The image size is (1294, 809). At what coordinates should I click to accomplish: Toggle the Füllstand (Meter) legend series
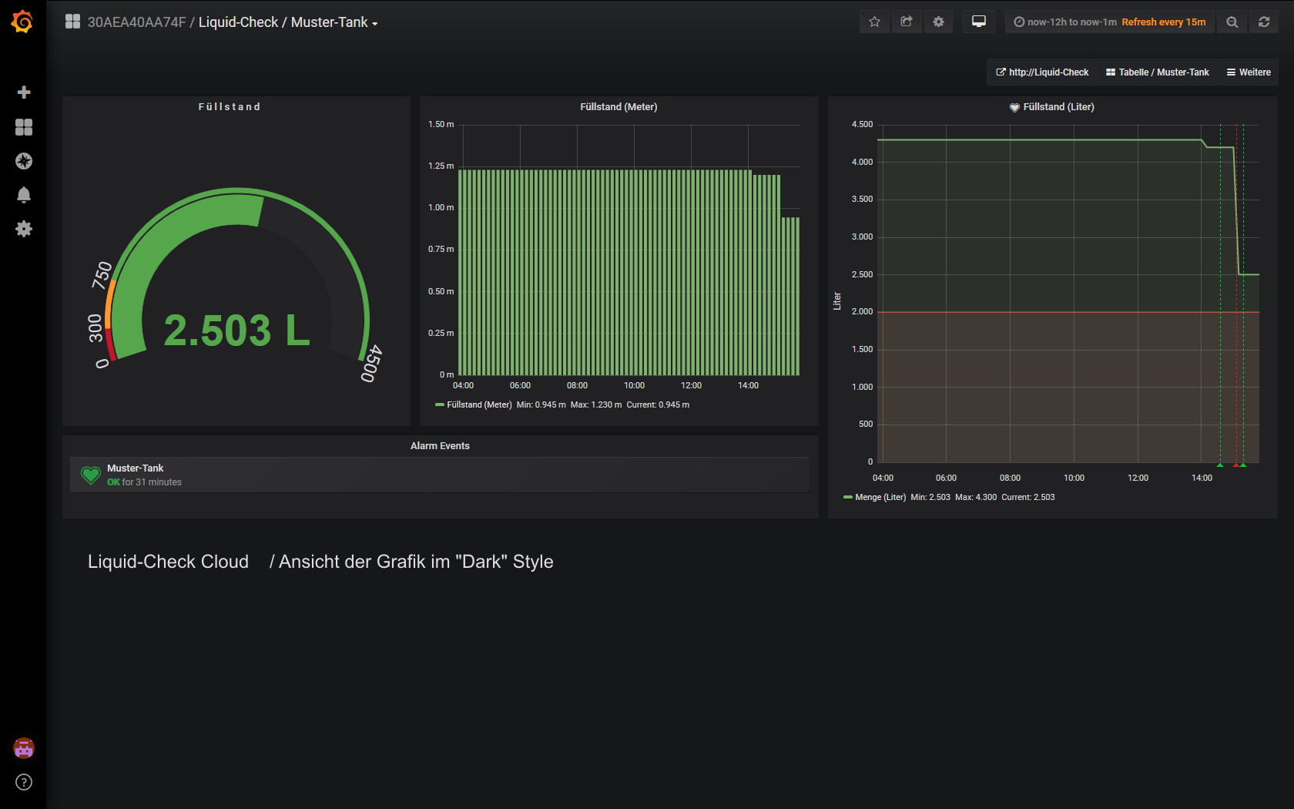[x=478, y=404]
